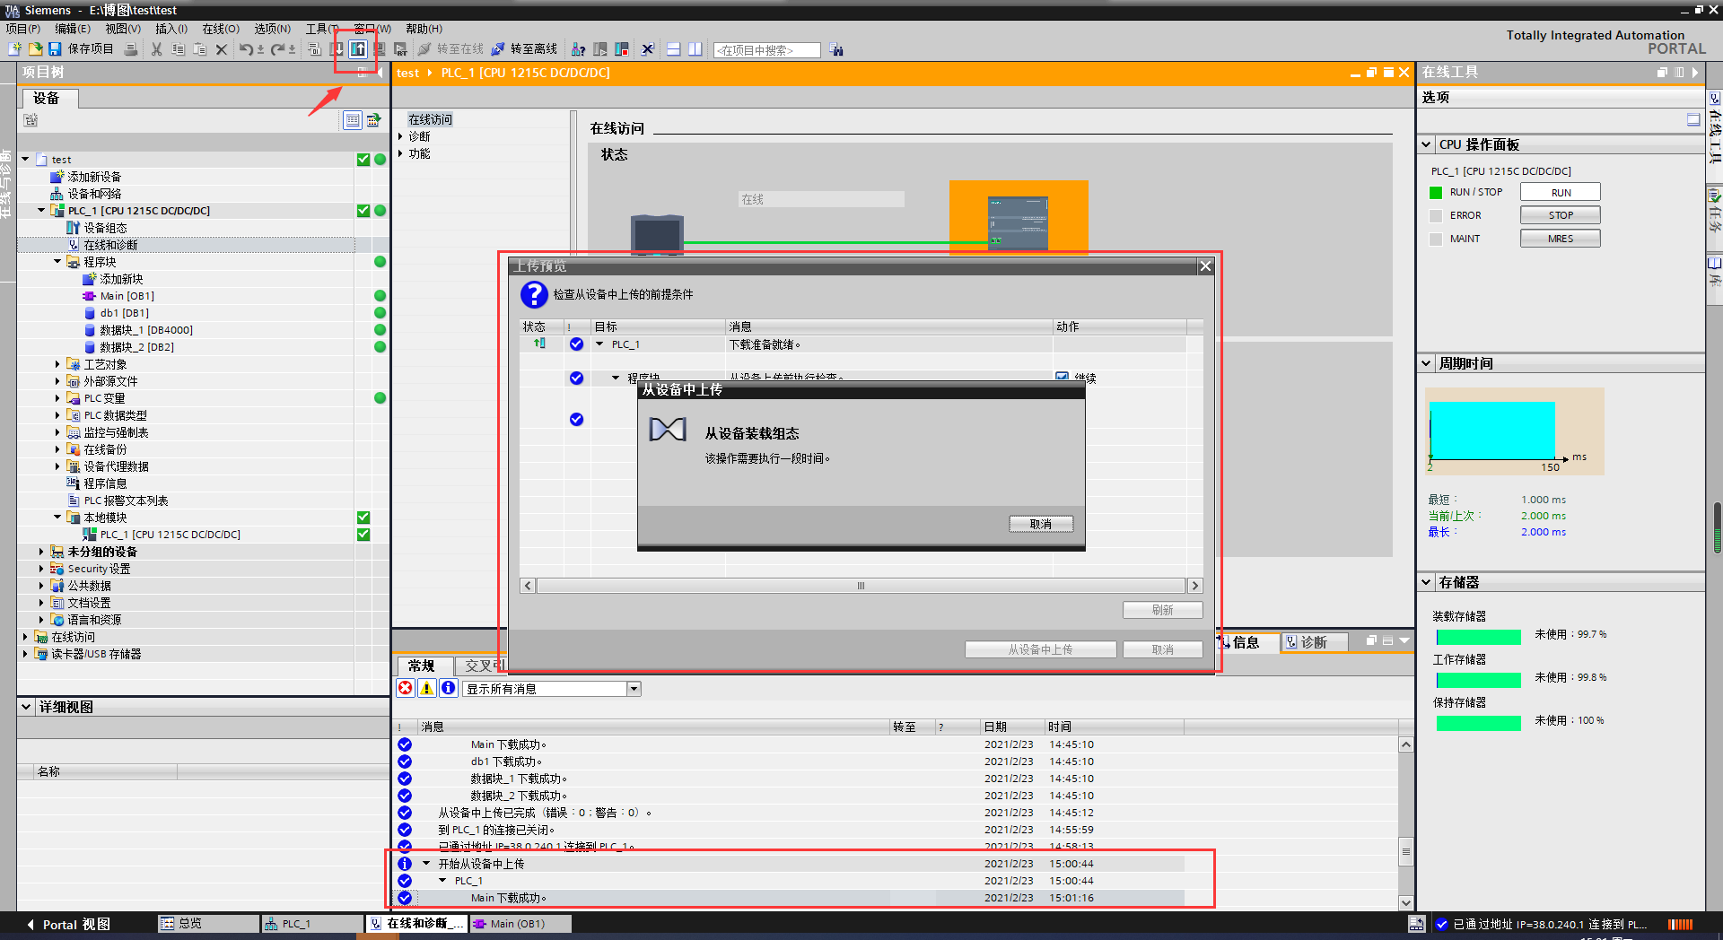The width and height of the screenshot is (1723, 940).
Task: Toggle the information message filter icon
Action: coord(449,688)
